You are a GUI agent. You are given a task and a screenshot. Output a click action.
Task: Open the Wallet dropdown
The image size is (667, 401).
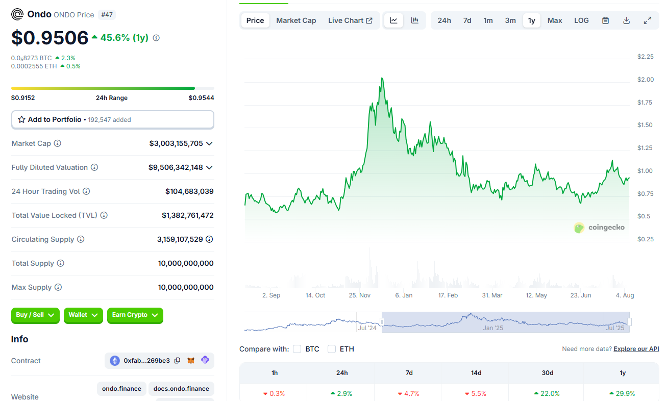83,315
